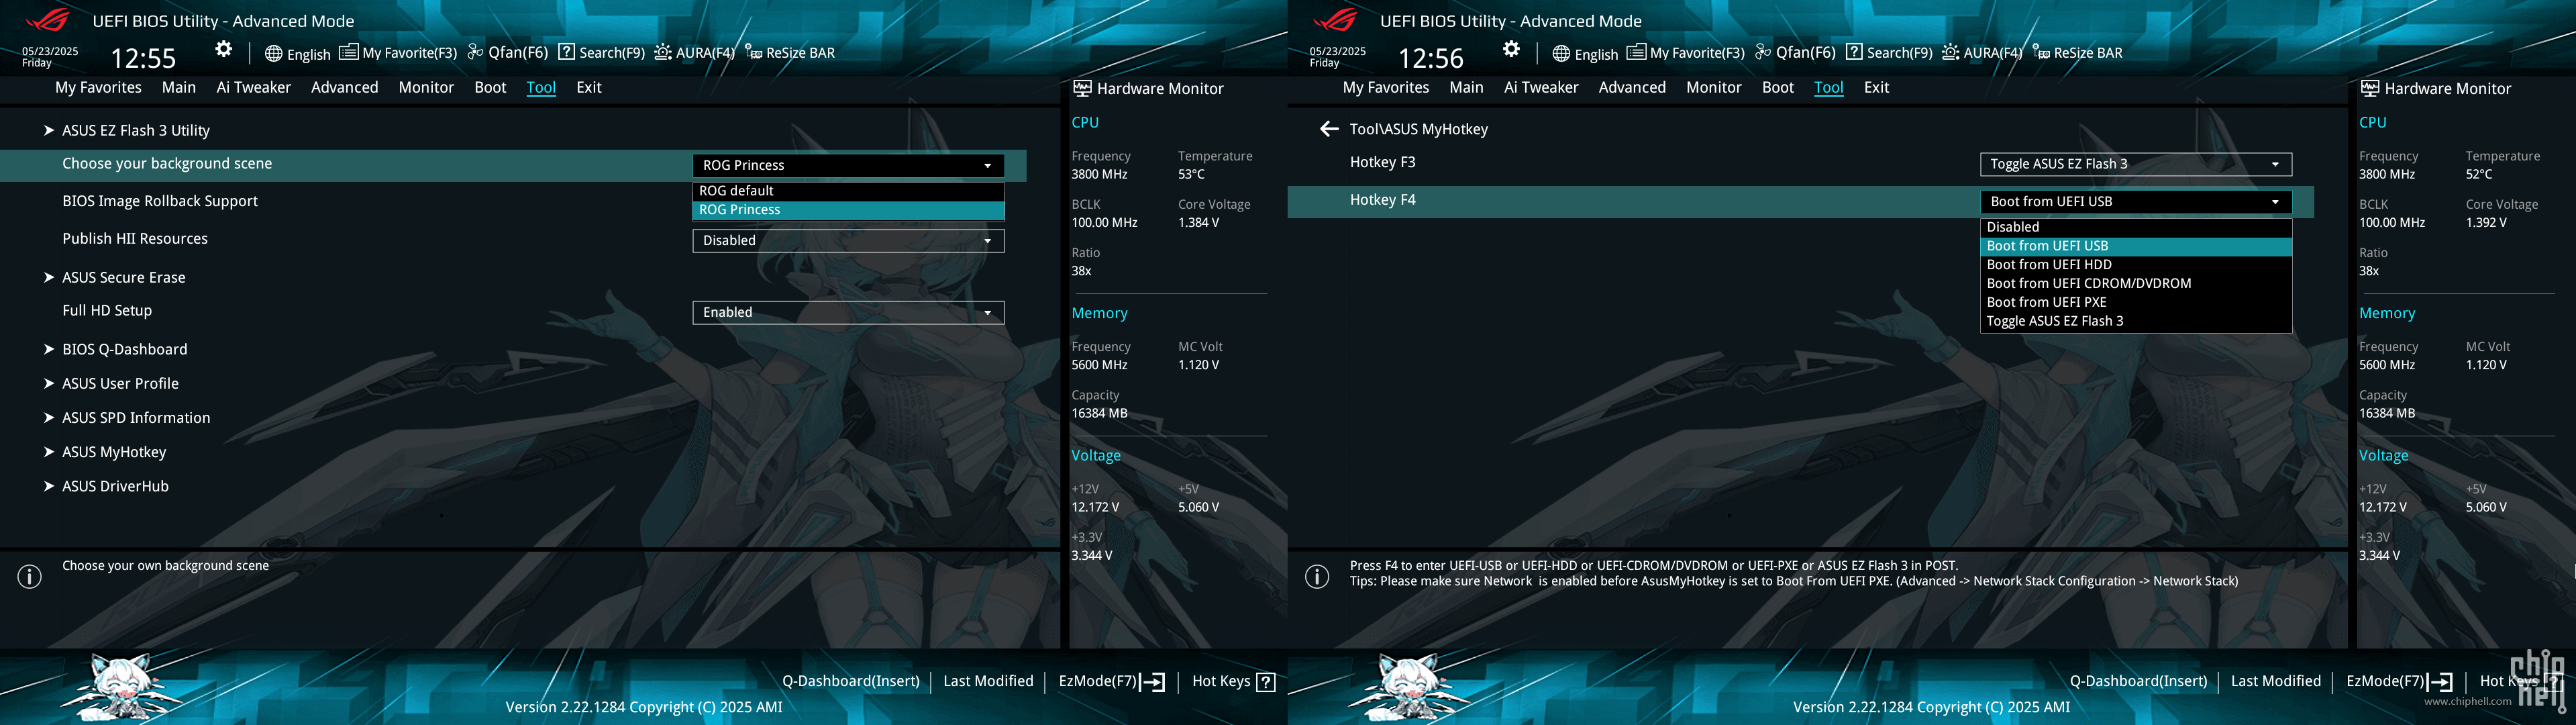Click ReSize BAR icon in right window
The width and height of the screenshot is (2576, 725).
coord(2042,52)
